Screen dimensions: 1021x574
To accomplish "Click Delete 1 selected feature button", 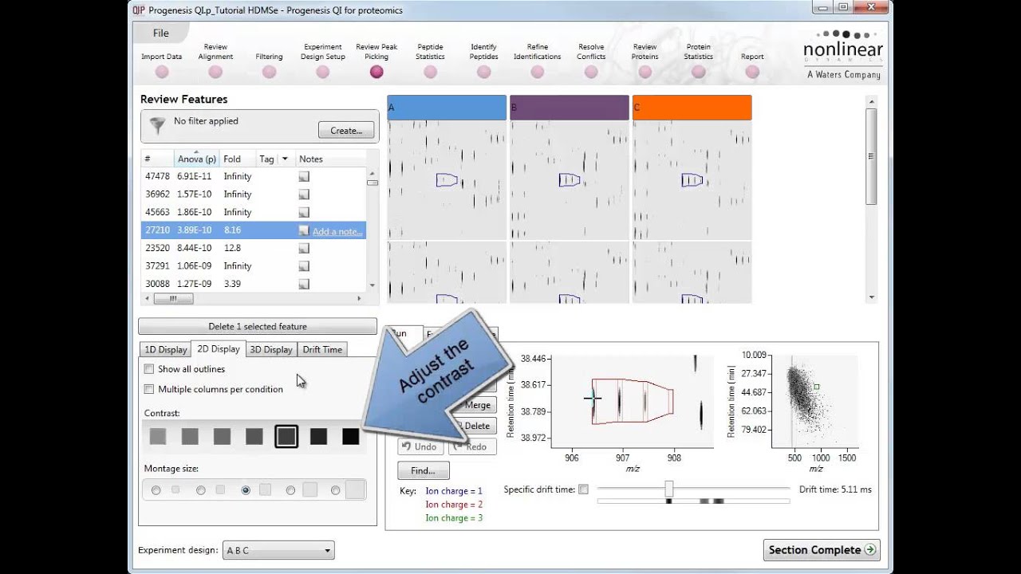I will tap(258, 326).
